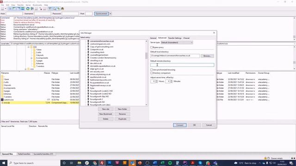Select Advanced tab in Site Manager
Viewport: 296px width, 166px height.
(x=162, y=38)
